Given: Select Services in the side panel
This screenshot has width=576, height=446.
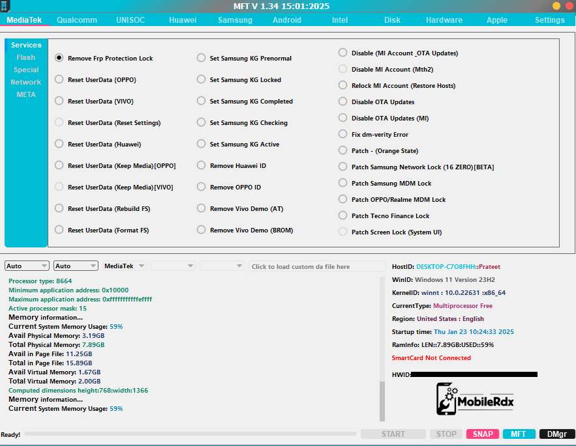Looking at the screenshot, I should tap(26, 45).
